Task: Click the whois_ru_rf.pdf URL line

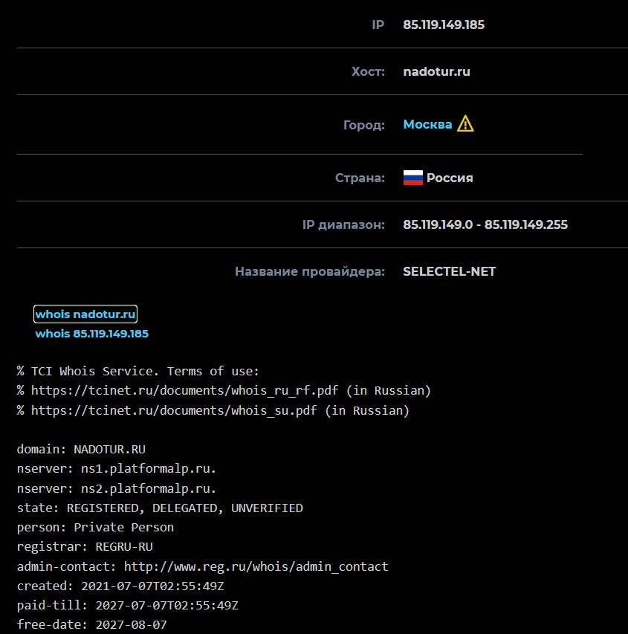Action: [224, 391]
